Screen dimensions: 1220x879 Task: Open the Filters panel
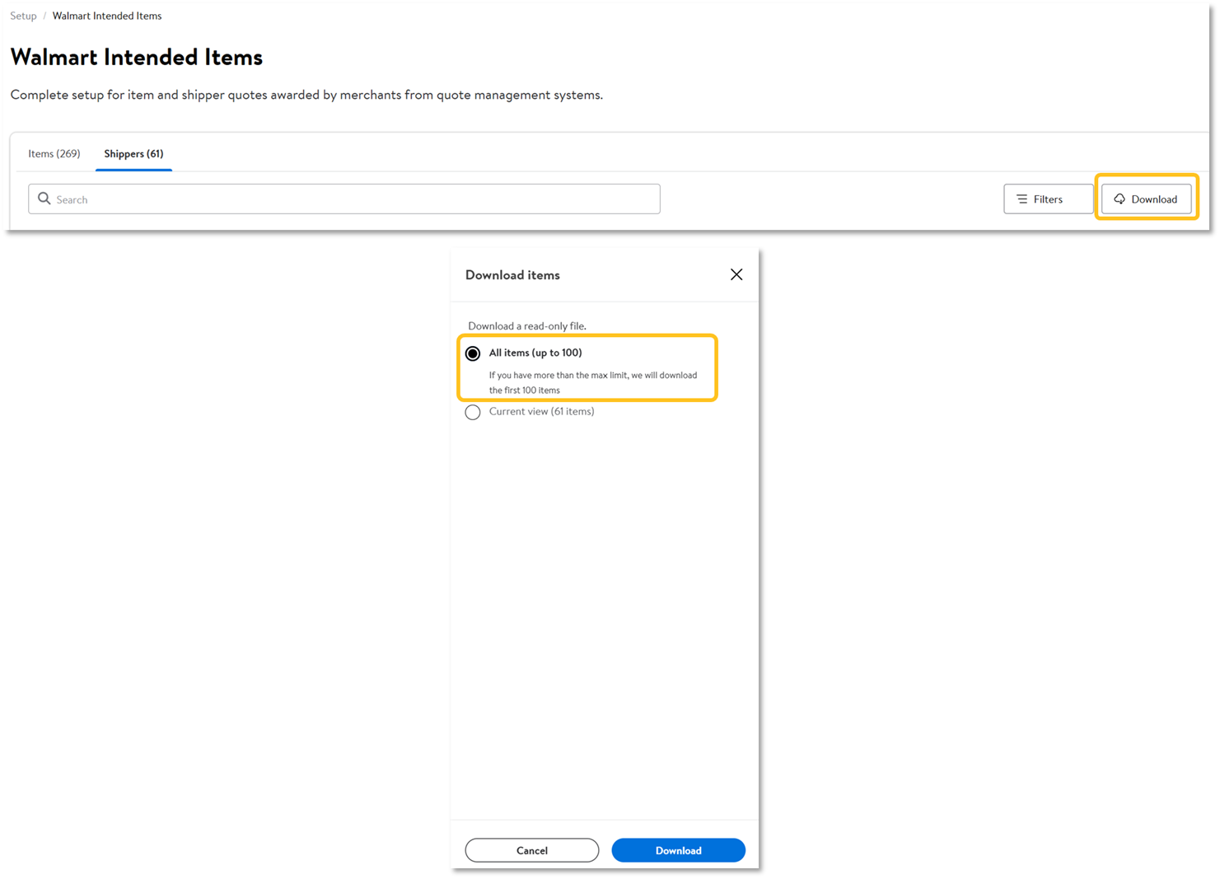pos(1048,199)
